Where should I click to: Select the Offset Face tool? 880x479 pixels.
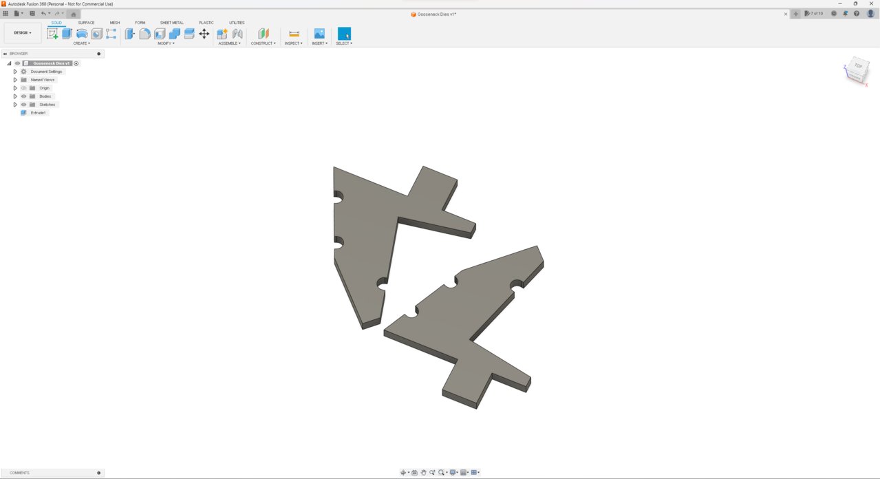[189, 34]
